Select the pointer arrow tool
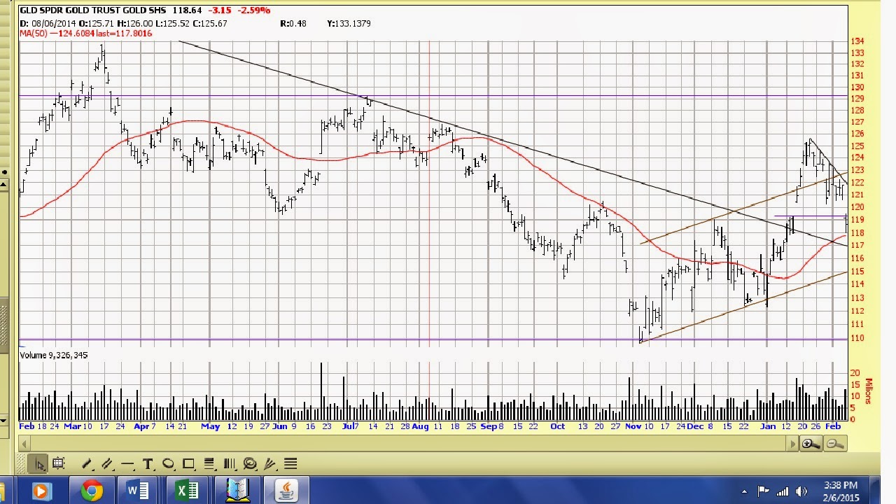The width and height of the screenshot is (896, 504). [39, 463]
